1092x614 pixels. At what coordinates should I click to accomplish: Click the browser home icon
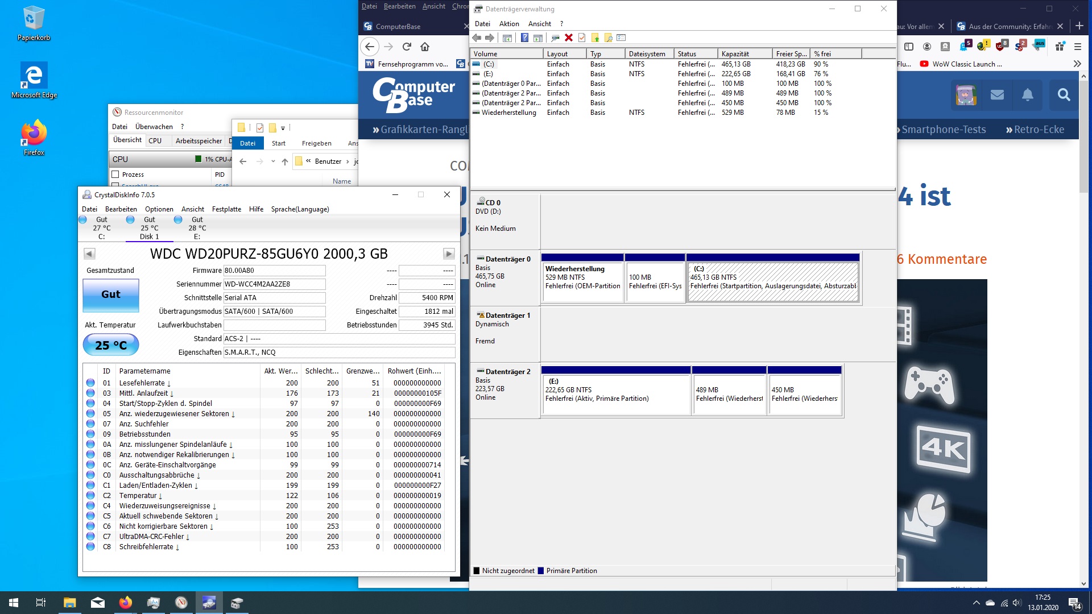(x=425, y=47)
